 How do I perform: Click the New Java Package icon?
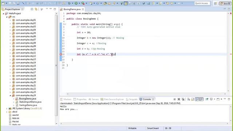click(x=91, y=3)
